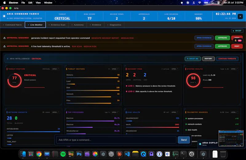Open Bluetooth status in menu bar

coord(194,3)
